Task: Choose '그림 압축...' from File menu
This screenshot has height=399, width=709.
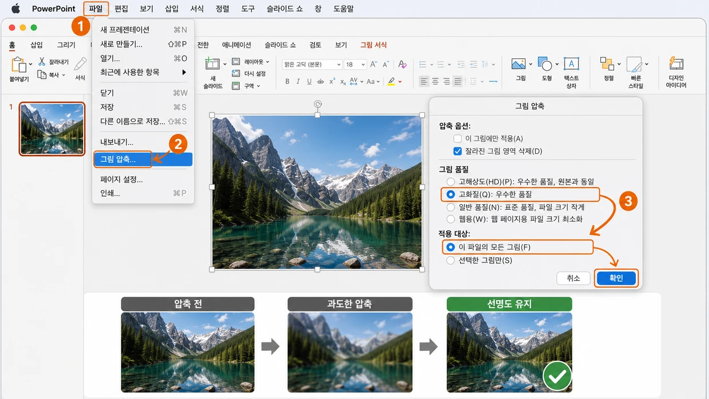Action: [142, 159]
